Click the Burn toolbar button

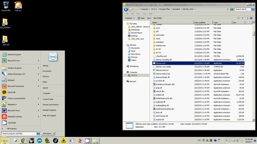pyautogui.click(x=149, y=18)
